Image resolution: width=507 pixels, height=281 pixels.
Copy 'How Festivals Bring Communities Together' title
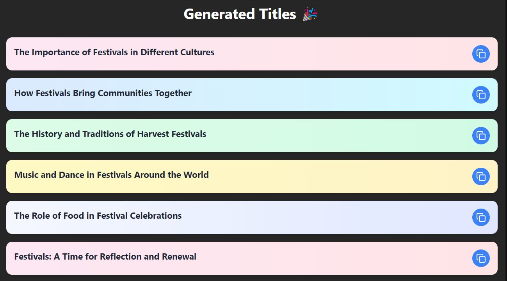481,95
